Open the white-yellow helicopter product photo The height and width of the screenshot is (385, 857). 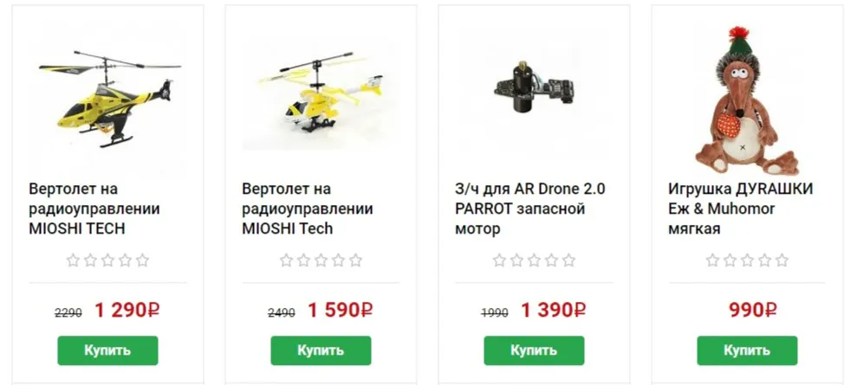(x=321, y=93)
